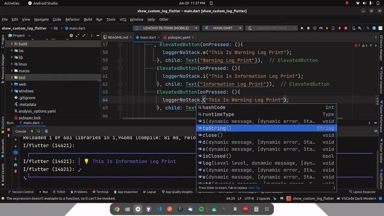This screenshot has width=384, height=216.
Task: Click the error count indicator in editor corner
Action: [357, 46]
